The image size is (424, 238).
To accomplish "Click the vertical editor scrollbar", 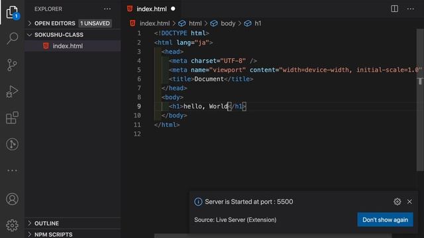I will 420,100.
